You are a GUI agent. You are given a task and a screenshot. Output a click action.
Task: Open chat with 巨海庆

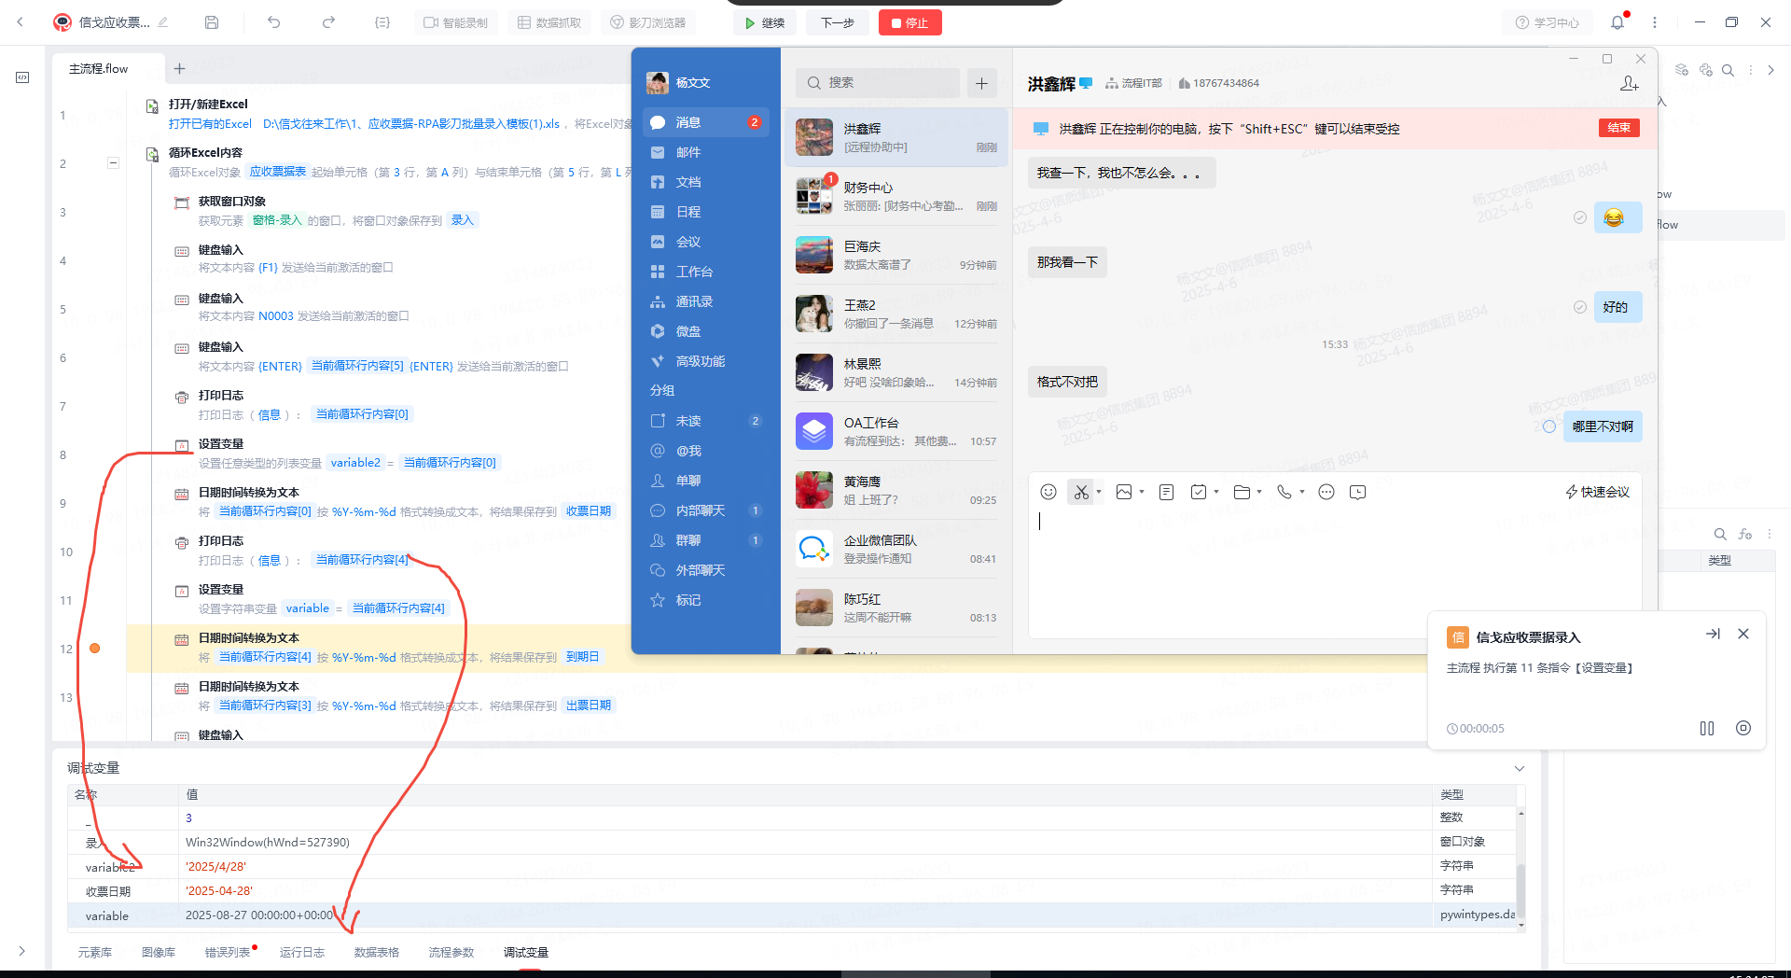tap(896, 255)
